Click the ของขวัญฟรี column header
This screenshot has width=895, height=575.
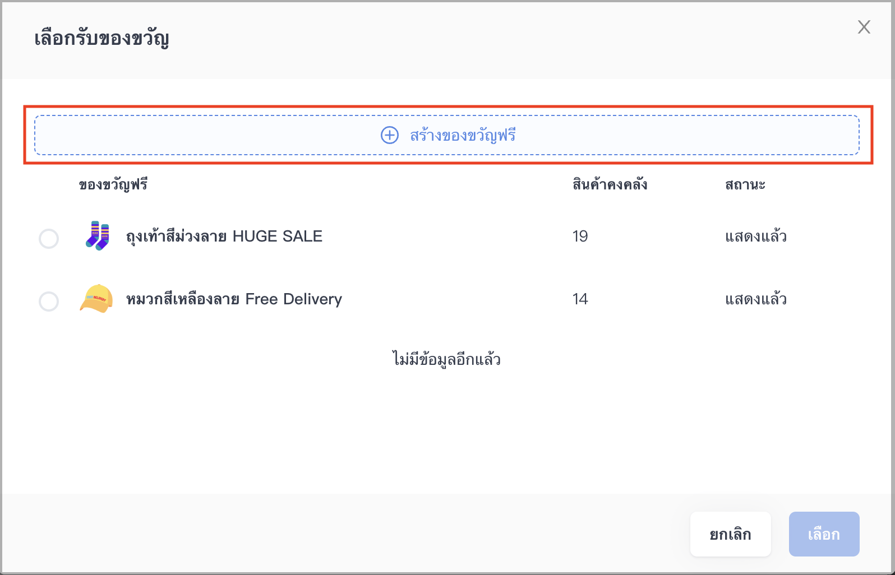click(x=113, y=185)
